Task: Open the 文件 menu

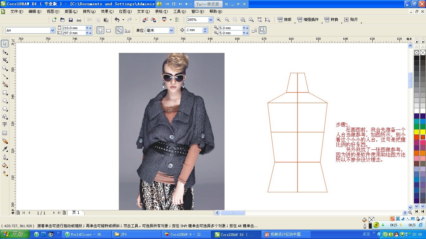Action: (x=17, y=12)
